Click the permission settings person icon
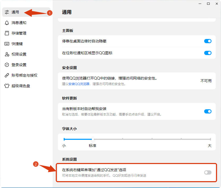 pos(7,54)
